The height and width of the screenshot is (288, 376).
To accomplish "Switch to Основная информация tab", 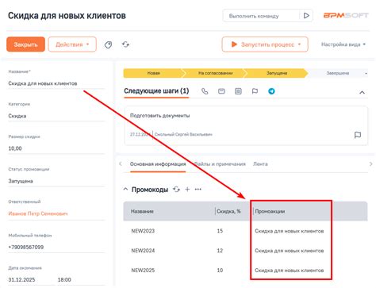I will [x=158, y=164].
